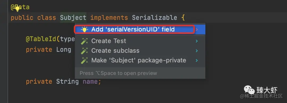The width and height of the screenshot is (287, 103).
Task: Expand the Make 'Subject' package-private chevron
Action: (x=197, y=60)
